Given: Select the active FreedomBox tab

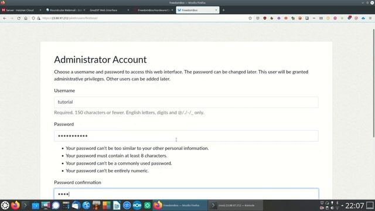Looking at the screenshot, I should click(x=197, y=10).
